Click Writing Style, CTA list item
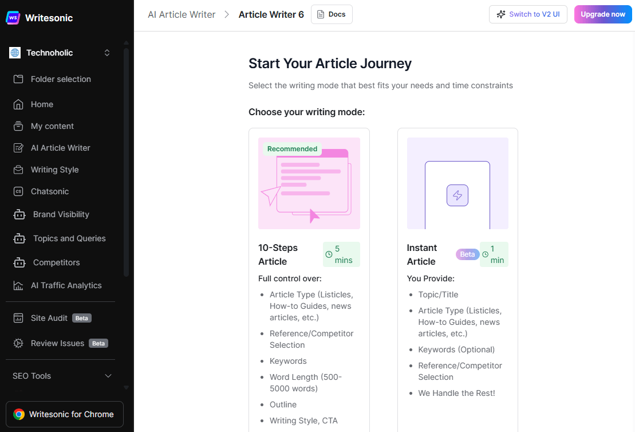This screenshot has width=635, height=432. point(303,421)
